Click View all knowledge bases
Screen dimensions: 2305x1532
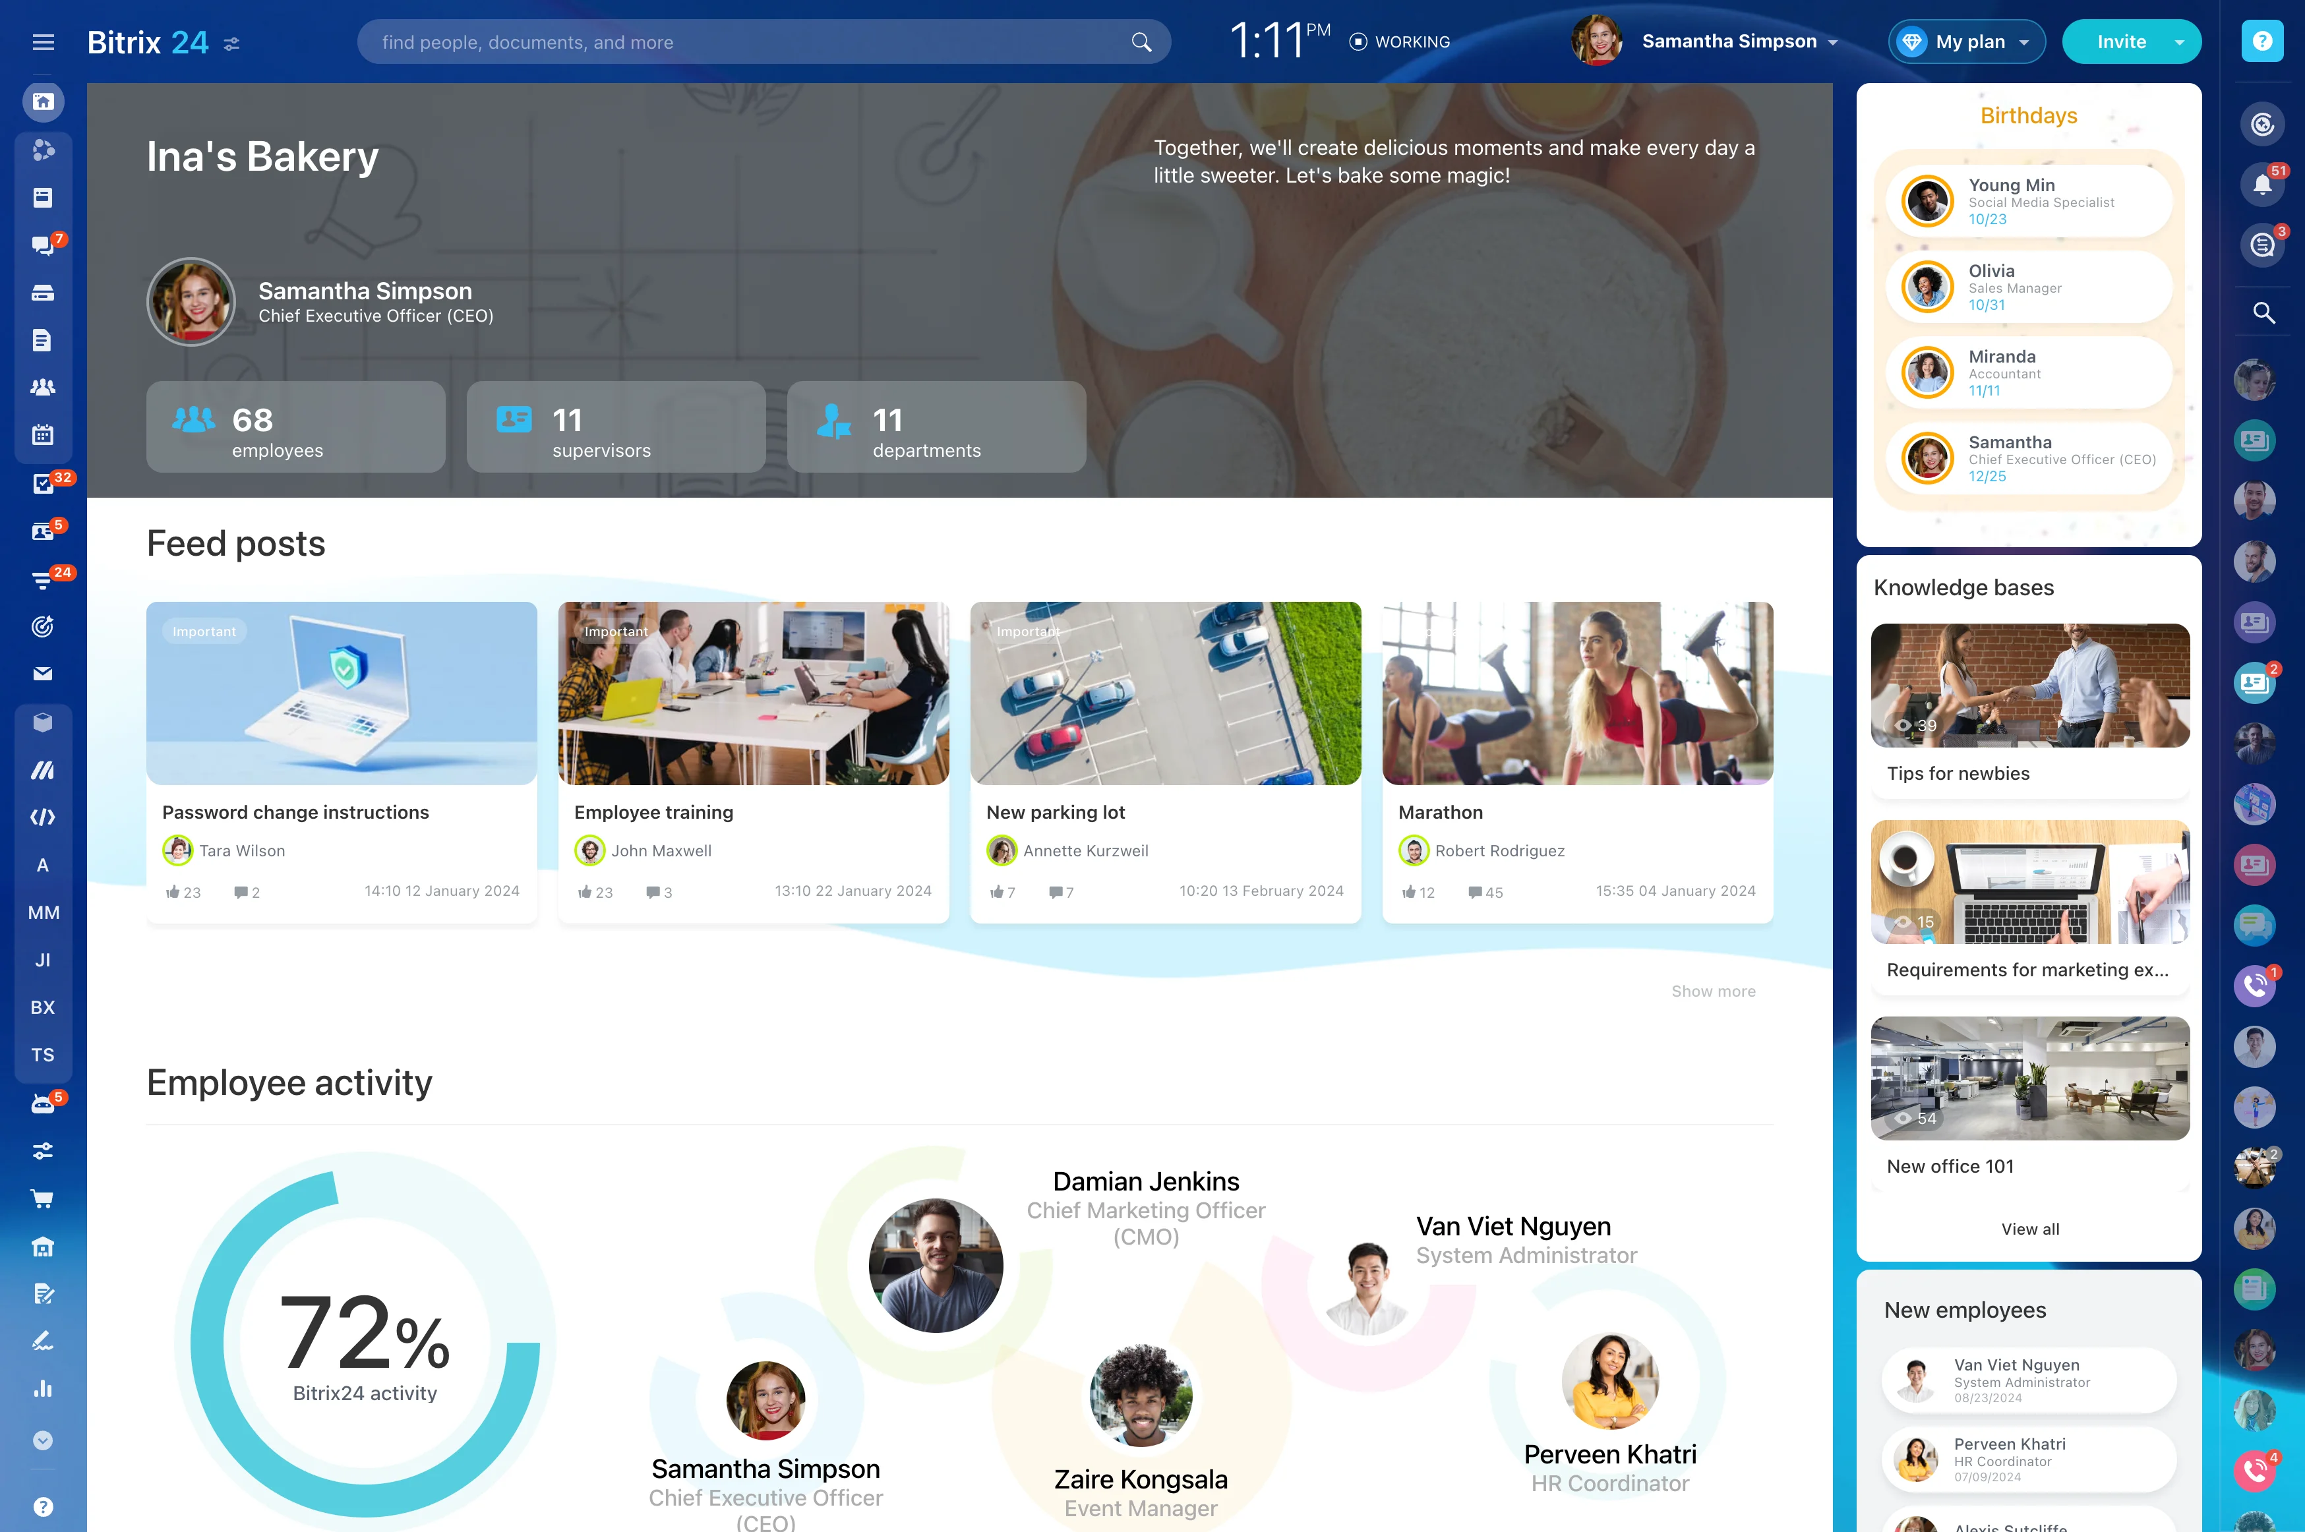coord(2029,1229)
